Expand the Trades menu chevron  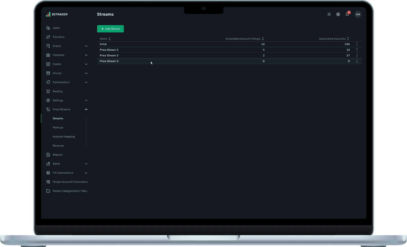pyautogui.click(x=86, y=64)
